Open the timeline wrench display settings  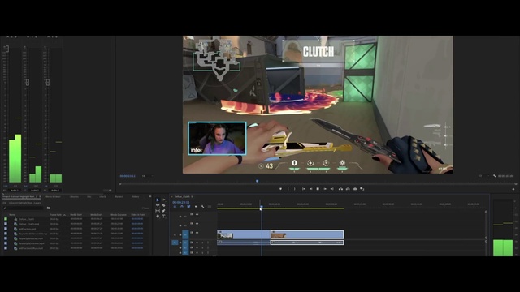click(202, 207)
